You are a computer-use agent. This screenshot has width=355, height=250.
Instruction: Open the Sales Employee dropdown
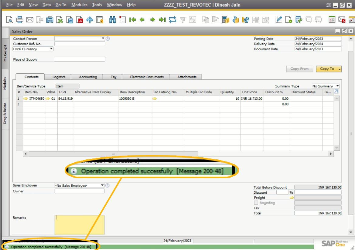[102, 185]
